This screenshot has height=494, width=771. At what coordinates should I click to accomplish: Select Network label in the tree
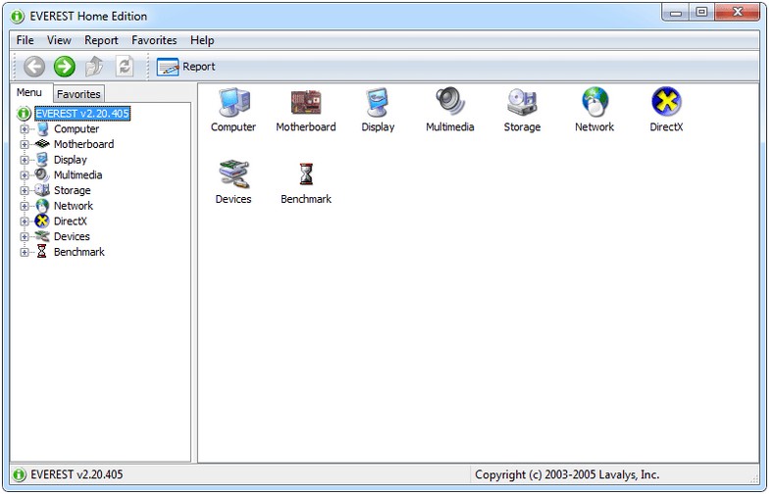(74, 206)
